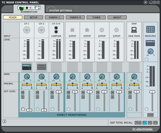The image size is (161, 133).
Task: Recall preset P1
Action: click(x=144, y=123)
